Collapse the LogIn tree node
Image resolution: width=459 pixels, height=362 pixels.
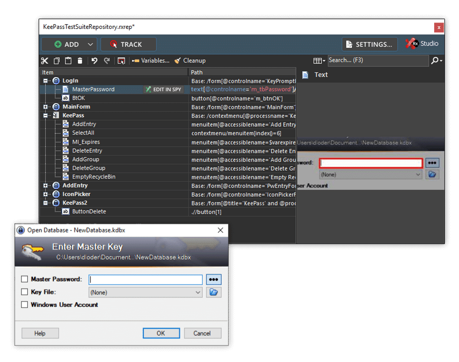coord(45,81)
